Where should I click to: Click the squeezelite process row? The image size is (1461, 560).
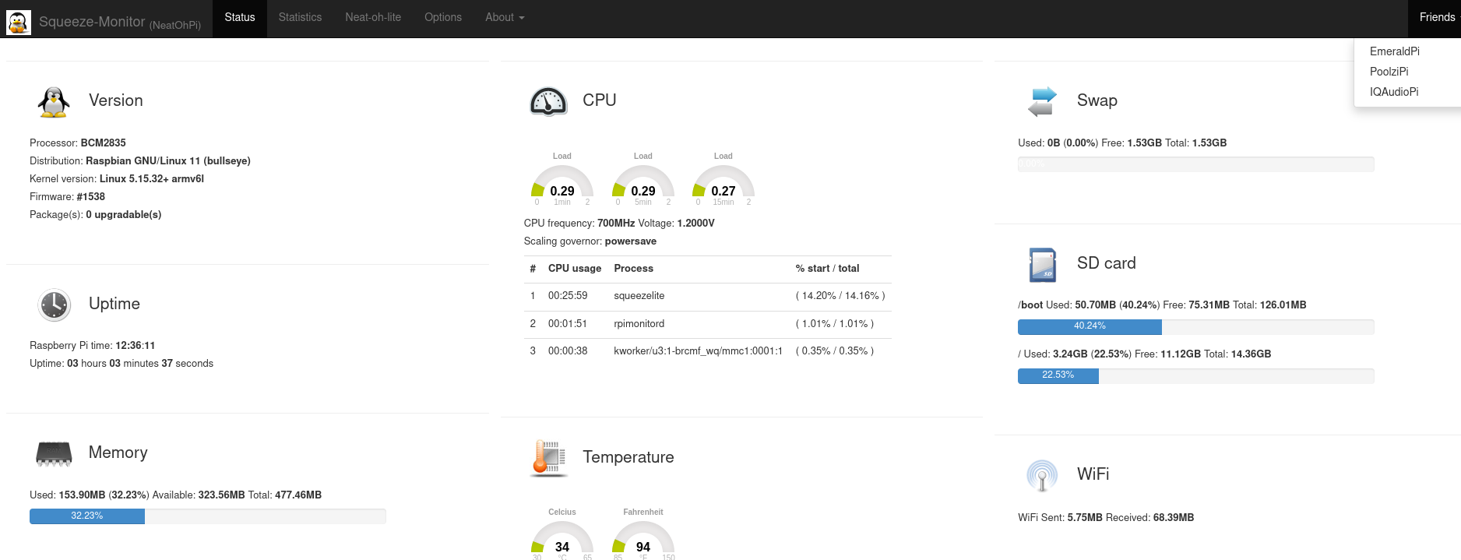click(x=707, y=296)
